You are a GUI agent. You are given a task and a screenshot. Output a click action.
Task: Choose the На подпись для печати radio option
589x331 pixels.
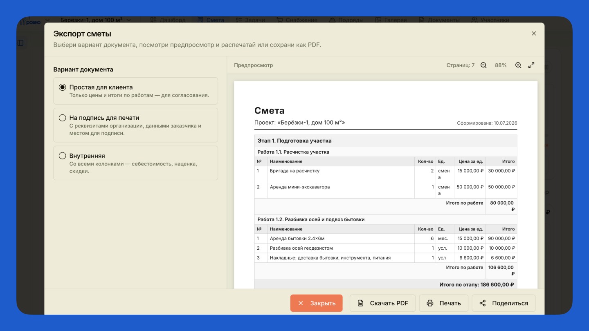(62, 118)
